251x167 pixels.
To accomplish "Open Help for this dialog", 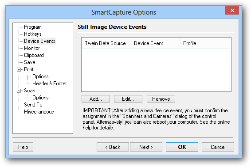I will pos(23,147).
